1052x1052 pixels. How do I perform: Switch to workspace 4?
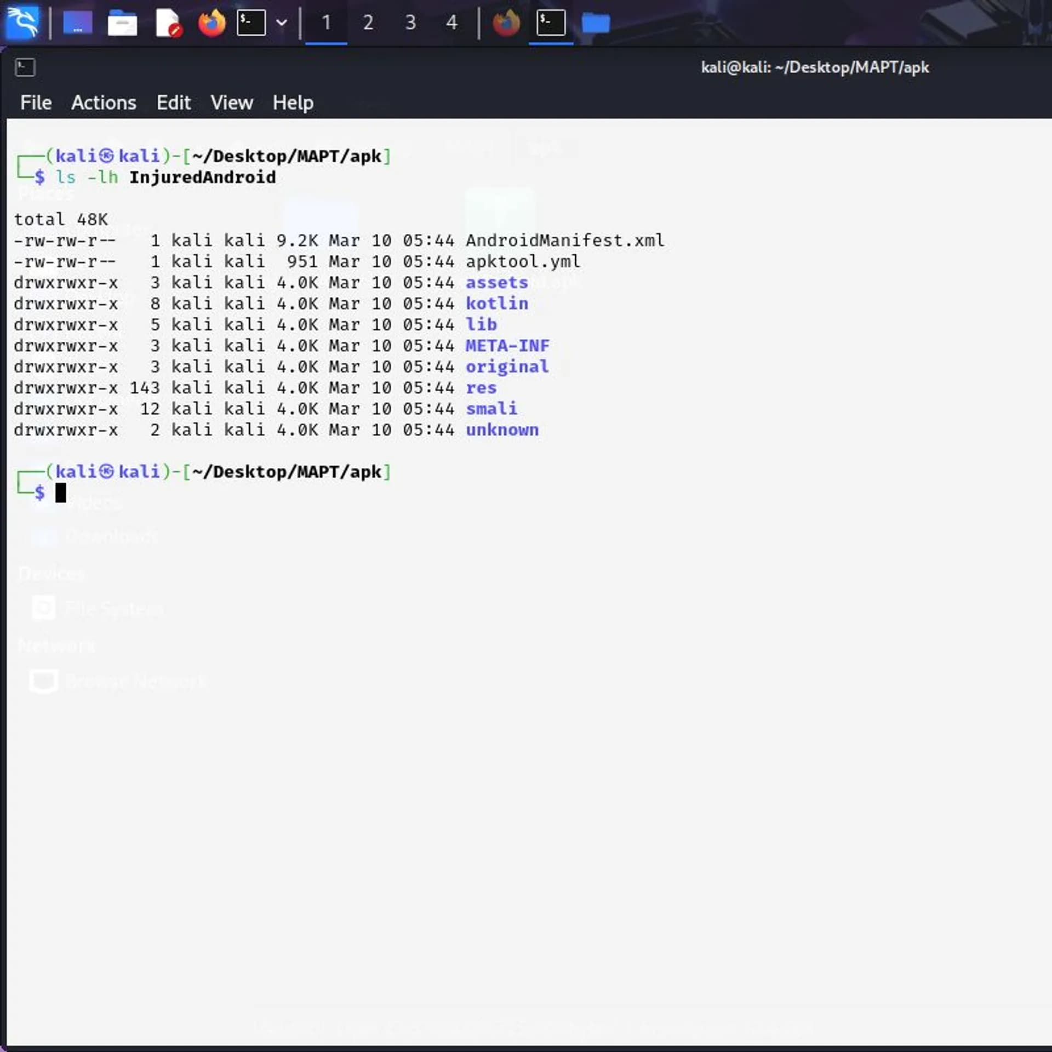452,23
